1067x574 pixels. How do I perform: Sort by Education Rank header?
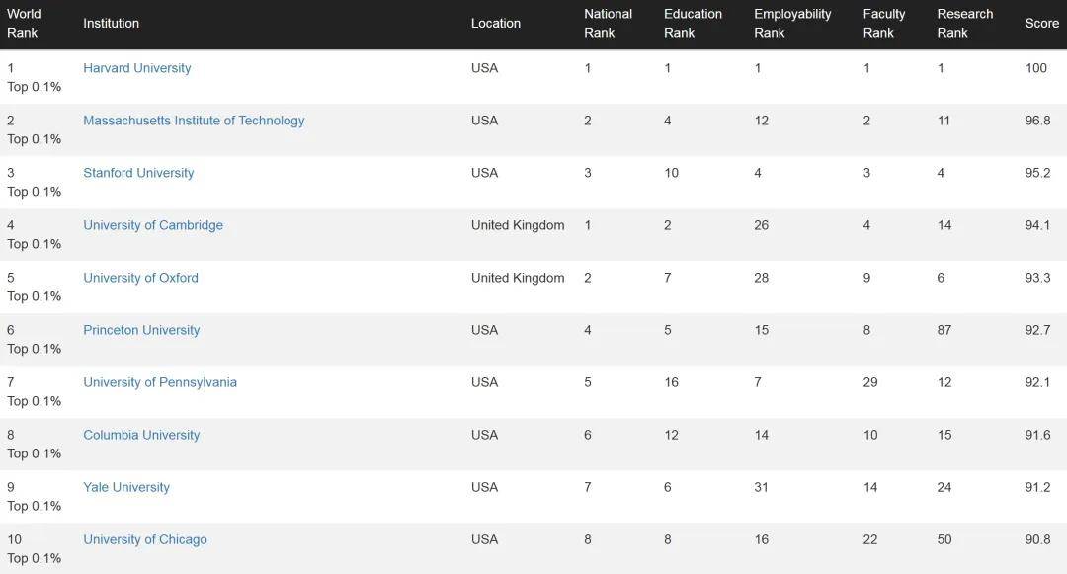693,23
